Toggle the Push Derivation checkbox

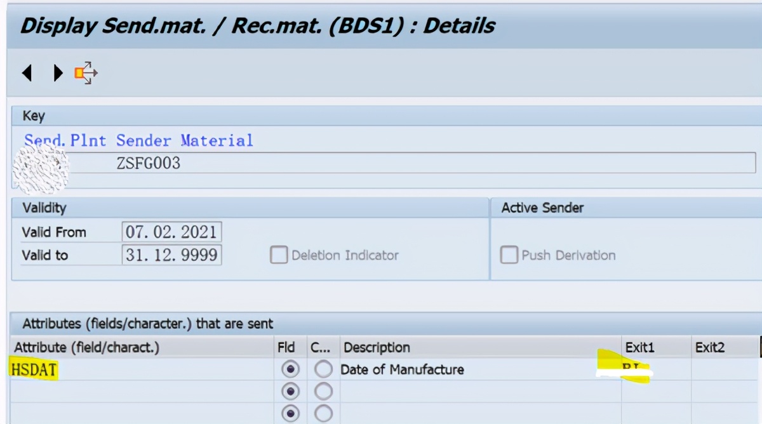pyautogui.click(x=509, y=255)
